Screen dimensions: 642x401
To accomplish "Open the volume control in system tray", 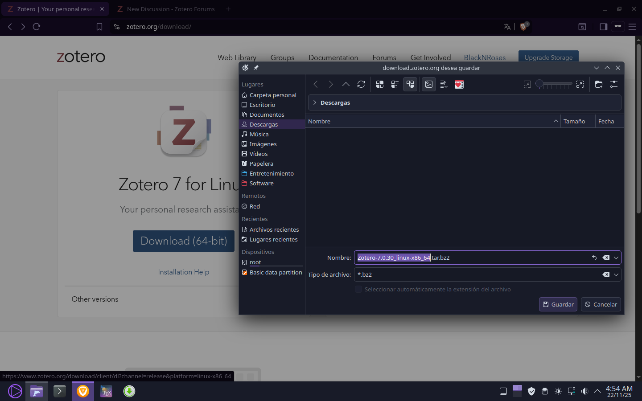I will coord(584,391).
